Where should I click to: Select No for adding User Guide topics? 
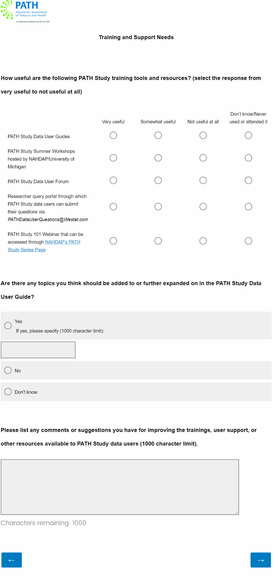[8, 370]
